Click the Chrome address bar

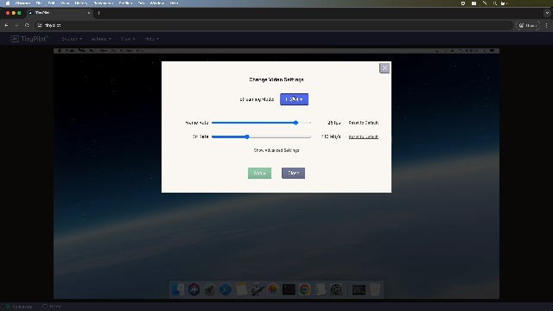click(x=275, y=25)
